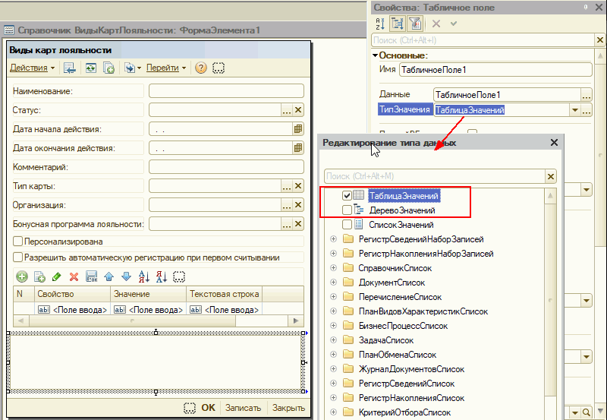Expand ДокументСписок folder
607x420 pixels.
tap(333, 283)
